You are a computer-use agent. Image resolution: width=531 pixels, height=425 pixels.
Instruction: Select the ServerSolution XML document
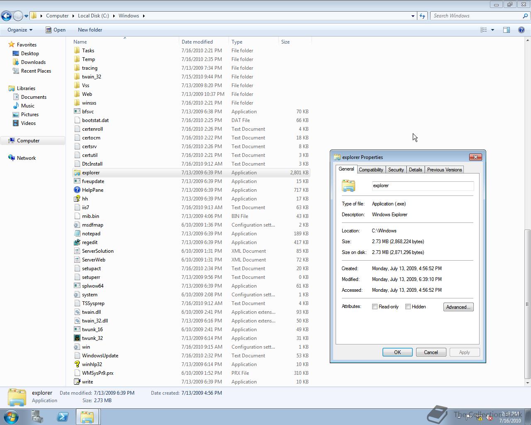[191, 251]
